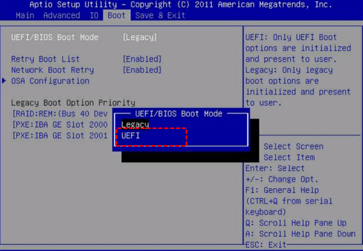This screenshot has width=363, height=251.
Task: Select Network Boot Retry setting
Action: pos(52,70)
